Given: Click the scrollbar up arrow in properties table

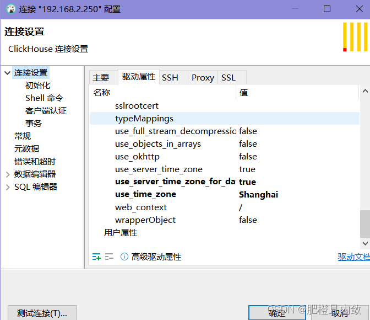Looking at the screenshot, I should pos(365,91).
